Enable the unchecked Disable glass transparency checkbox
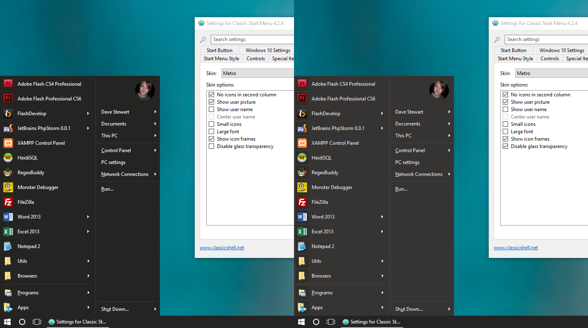The height and width of the screenshot is (328, 588). tap(212, 146)
